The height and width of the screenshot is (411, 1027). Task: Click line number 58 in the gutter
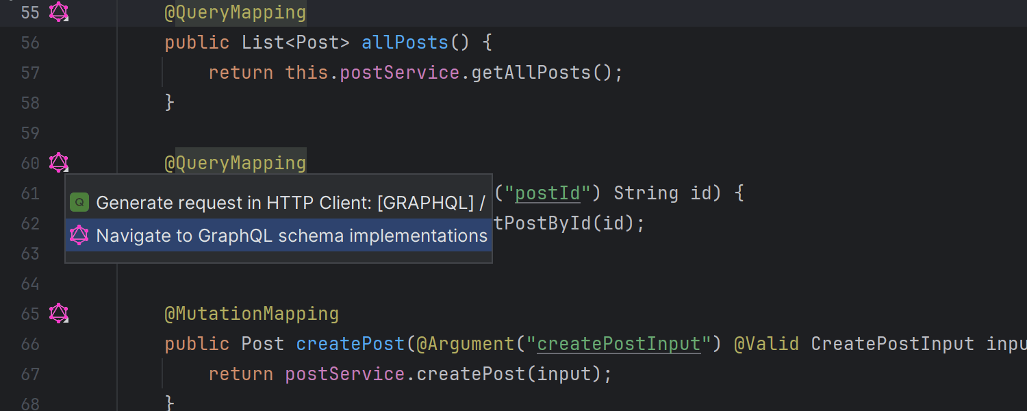coord(30,103)
